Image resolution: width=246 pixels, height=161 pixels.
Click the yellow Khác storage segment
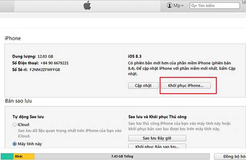point(24,156)
